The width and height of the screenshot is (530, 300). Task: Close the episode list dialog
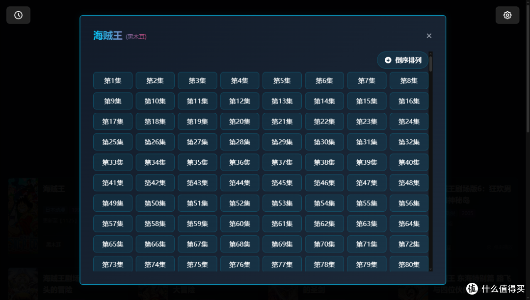pos(429,36)
